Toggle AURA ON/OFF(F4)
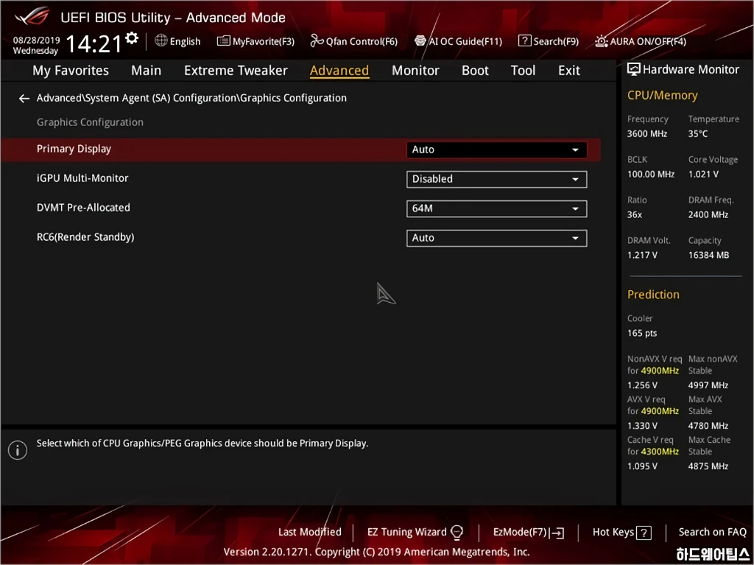Viewport: 754px width, 565px height. [641, 41]
